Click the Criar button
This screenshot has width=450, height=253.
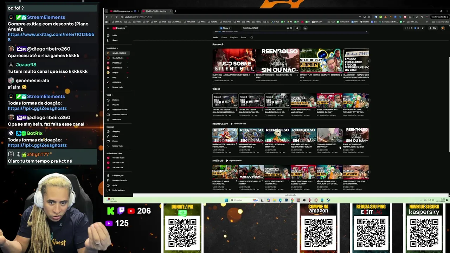[433, 28]
